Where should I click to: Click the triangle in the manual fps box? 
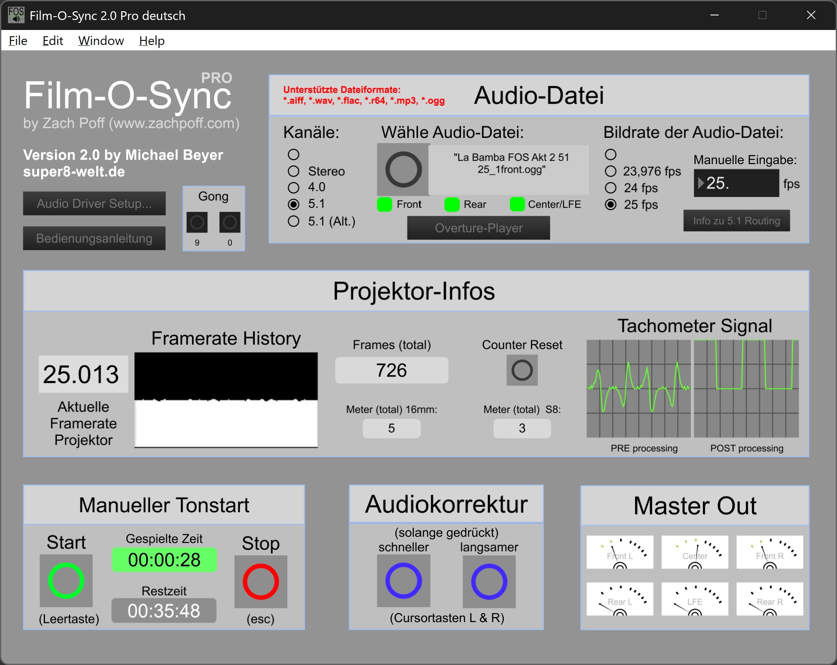click(x=700, y=183)
